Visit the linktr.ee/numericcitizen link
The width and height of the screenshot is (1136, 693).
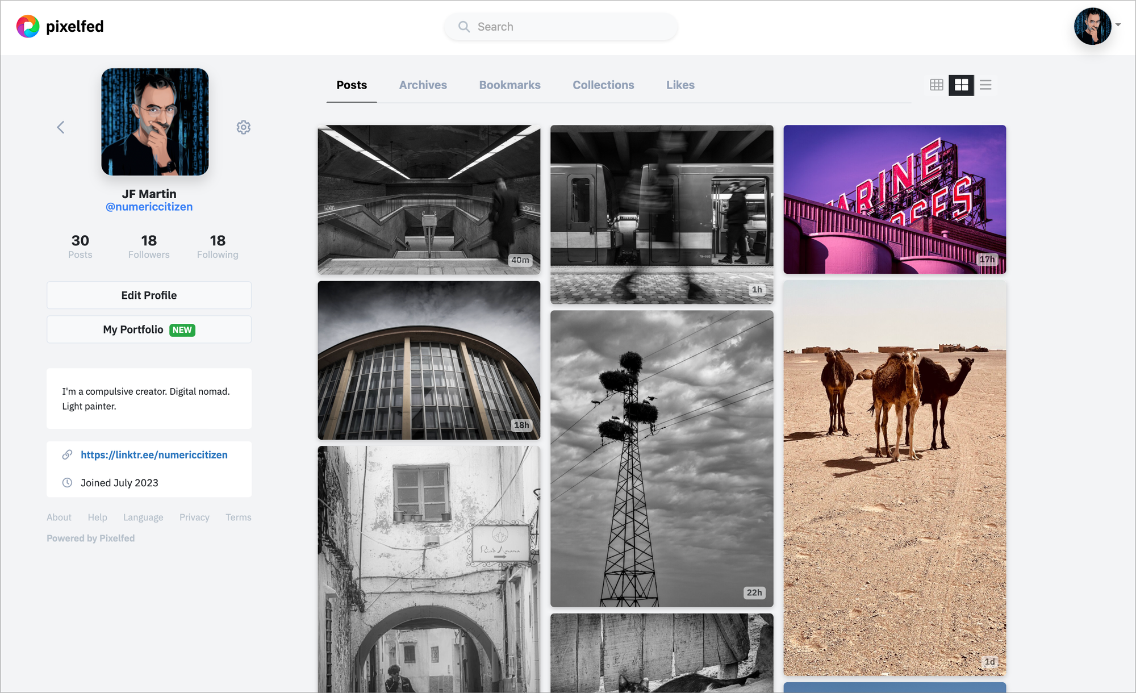click(x=154, y=454)
